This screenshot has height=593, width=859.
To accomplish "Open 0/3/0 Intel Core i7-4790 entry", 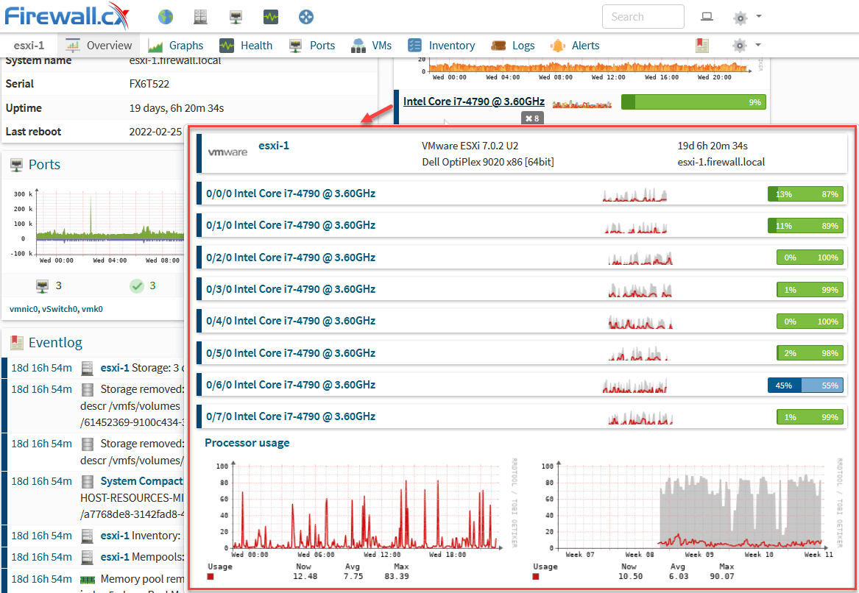I will (291, 289).
